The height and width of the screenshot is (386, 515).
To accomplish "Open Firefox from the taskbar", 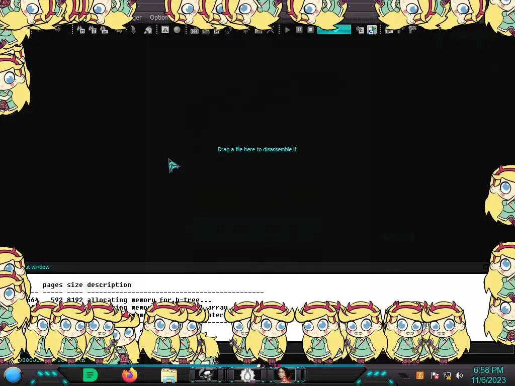I will pos(130,375).
